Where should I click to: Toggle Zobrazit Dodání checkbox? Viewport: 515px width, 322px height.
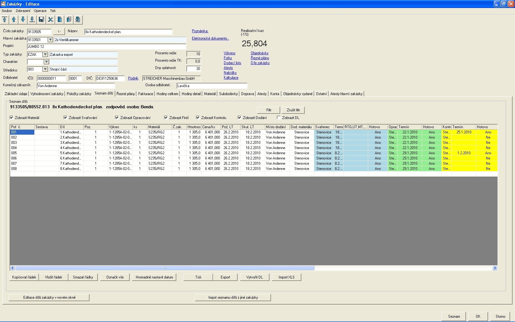239,117
